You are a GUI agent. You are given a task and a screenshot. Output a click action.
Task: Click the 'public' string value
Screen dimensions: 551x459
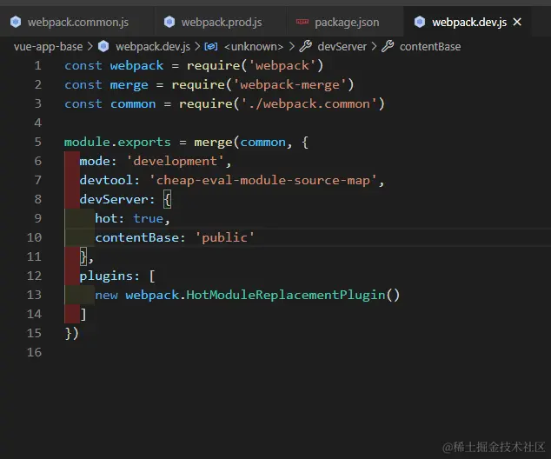tap(224, 237)
